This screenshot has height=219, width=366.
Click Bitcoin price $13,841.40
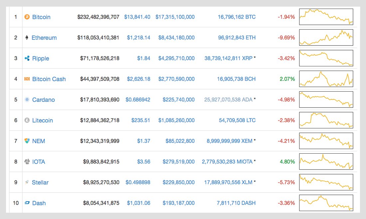point(137,17)
